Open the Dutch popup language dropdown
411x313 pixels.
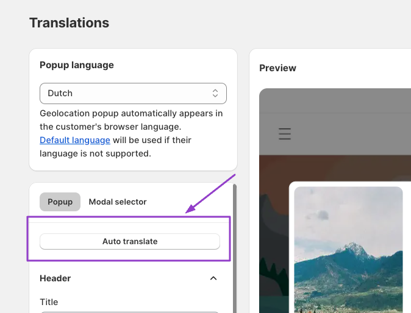pyautogui.click(x=133, y=93)
